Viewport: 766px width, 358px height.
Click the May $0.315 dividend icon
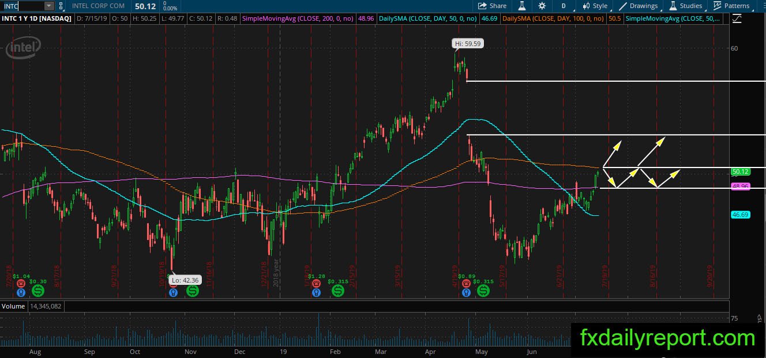pos(483,292)
